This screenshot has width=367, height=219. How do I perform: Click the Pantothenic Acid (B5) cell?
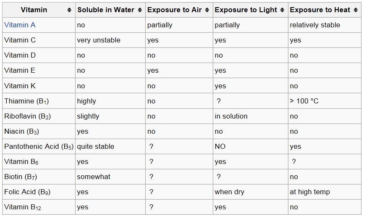coord(39,147)
